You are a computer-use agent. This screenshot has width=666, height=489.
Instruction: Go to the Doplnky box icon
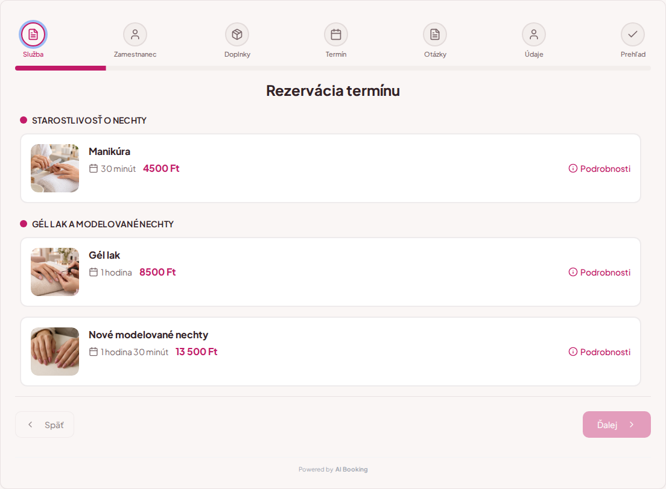[237, 34]
